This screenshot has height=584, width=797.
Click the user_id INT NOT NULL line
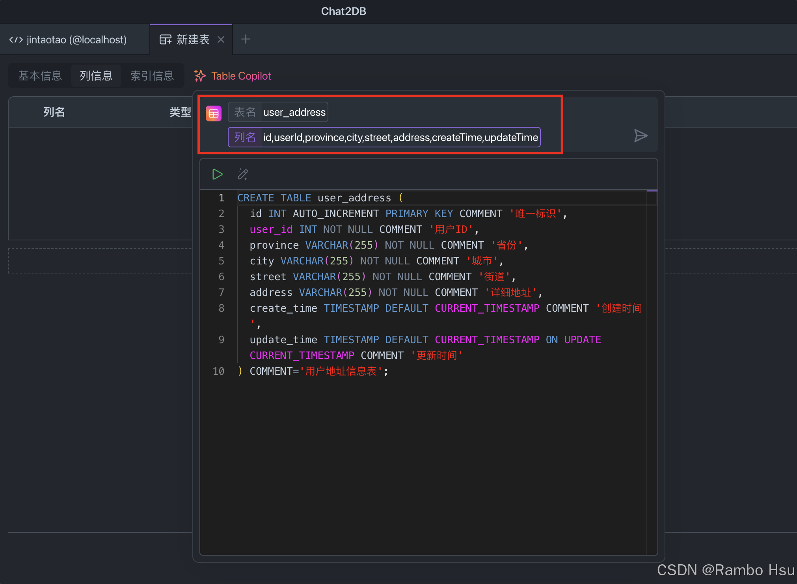364,229
